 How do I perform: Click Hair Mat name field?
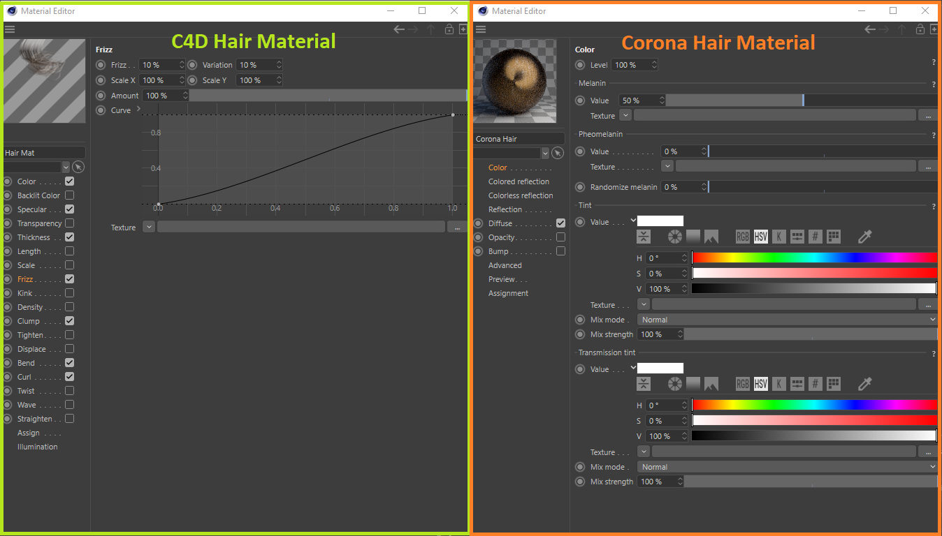(44, 153)
